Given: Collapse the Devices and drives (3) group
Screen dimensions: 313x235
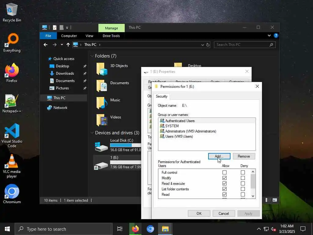Looking at the screenshot, I should pyautogui.click(x=92, y=133).
